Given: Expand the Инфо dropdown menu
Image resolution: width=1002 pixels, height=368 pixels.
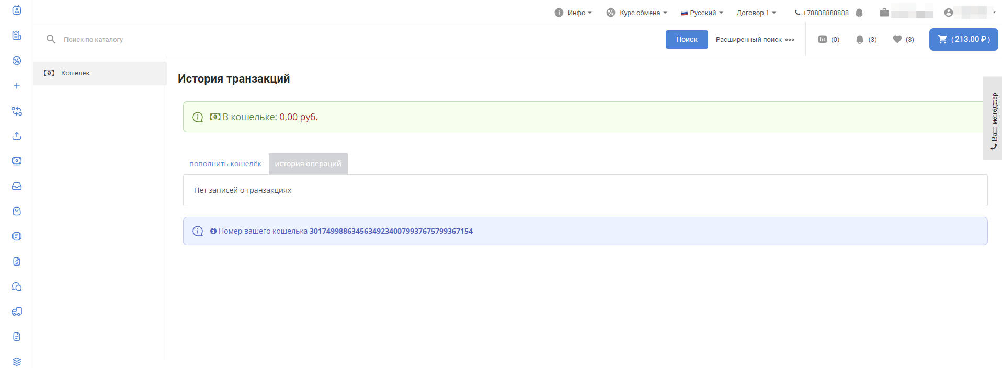Looking at the screenshot, I should click(x=573, y=13).
